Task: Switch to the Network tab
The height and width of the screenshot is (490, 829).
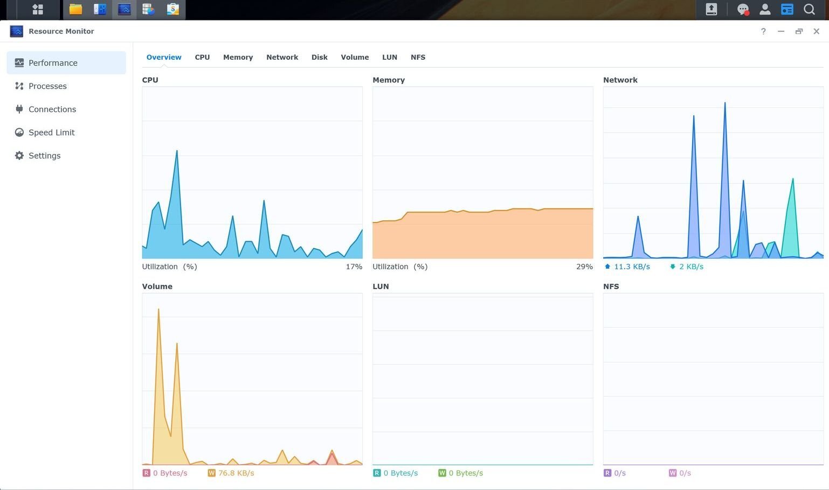Action: tap(282, 57)
